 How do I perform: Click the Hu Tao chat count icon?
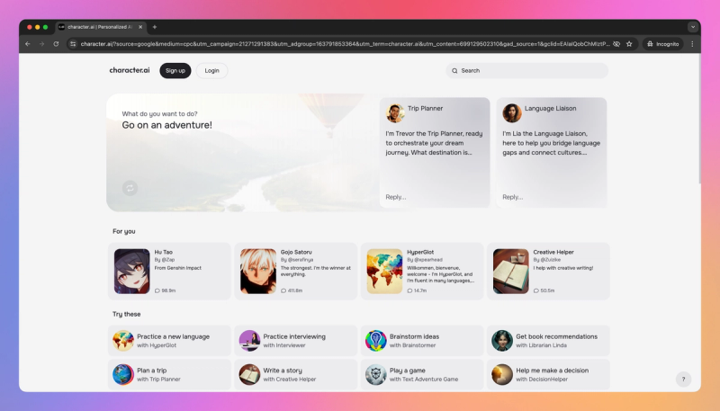[x=157, y=290]
